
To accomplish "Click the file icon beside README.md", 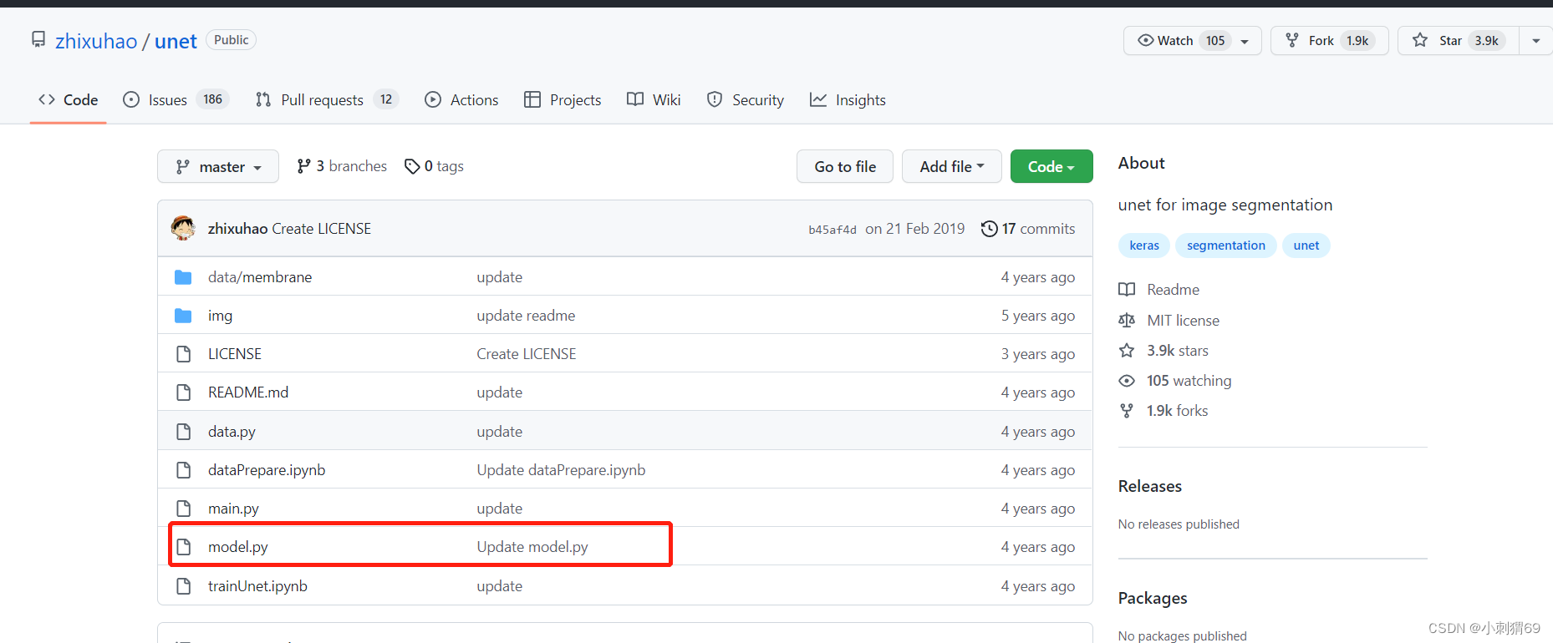I will pos(184,392).
